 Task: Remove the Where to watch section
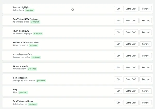pyautogui.click(x=146, y=67)
